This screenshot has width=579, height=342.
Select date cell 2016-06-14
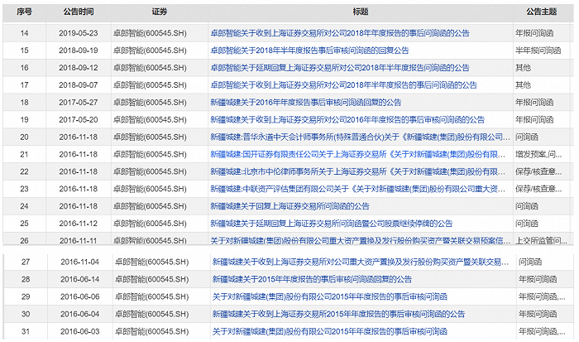[x=79, y=280]
